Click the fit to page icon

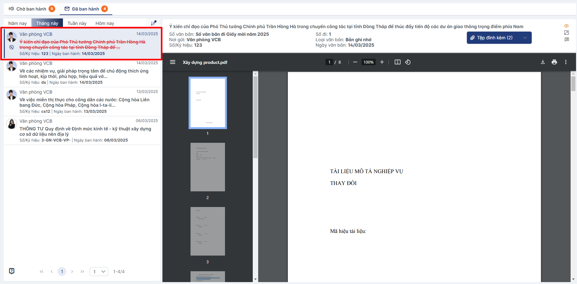pyautogui.click(x=398, y=62)
